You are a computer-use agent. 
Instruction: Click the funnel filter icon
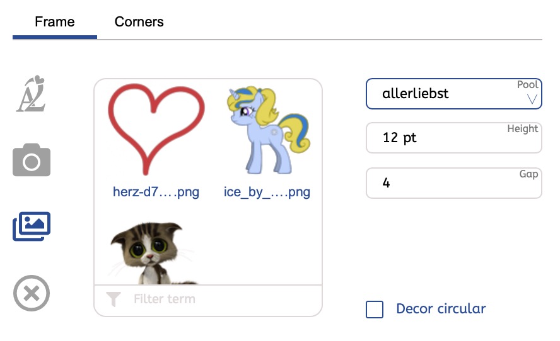click(x=114, y=299)
